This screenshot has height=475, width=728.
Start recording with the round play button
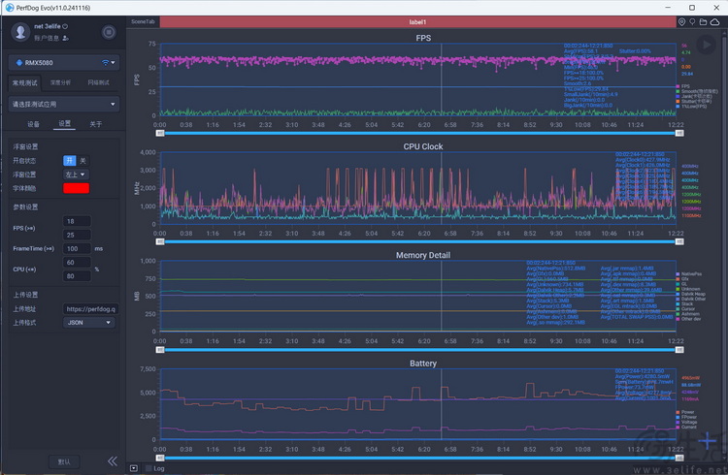(x=706, y=45)
